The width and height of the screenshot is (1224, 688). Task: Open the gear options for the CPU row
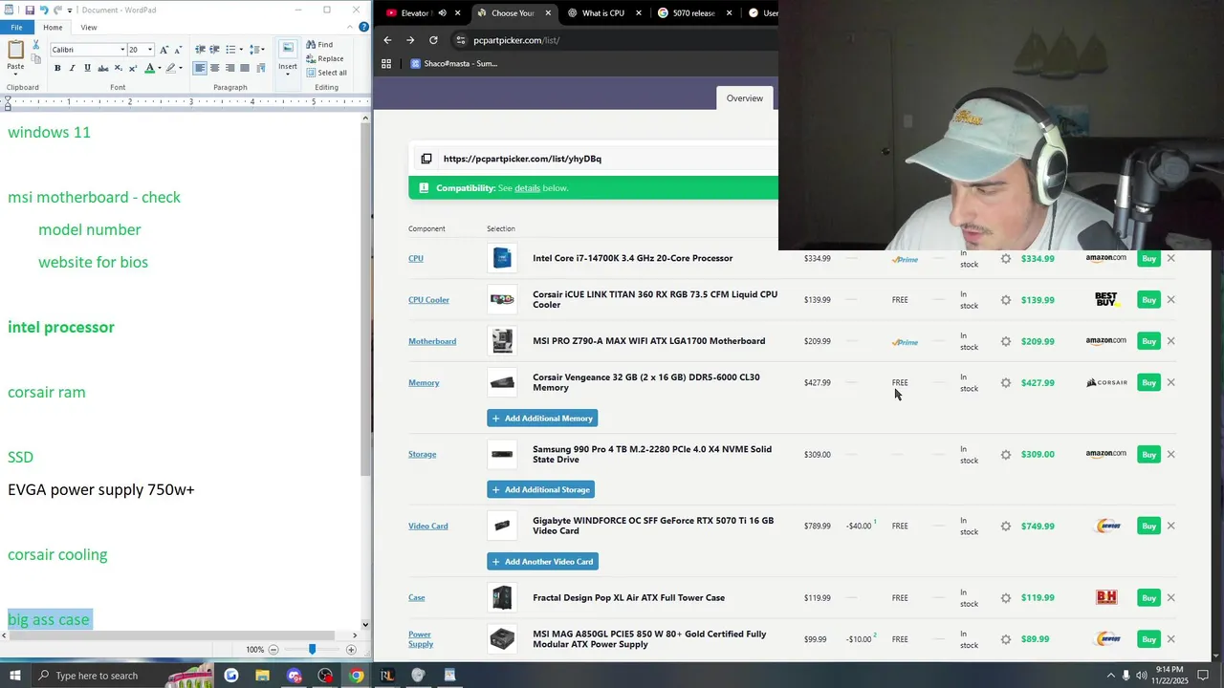point(1005,259)
